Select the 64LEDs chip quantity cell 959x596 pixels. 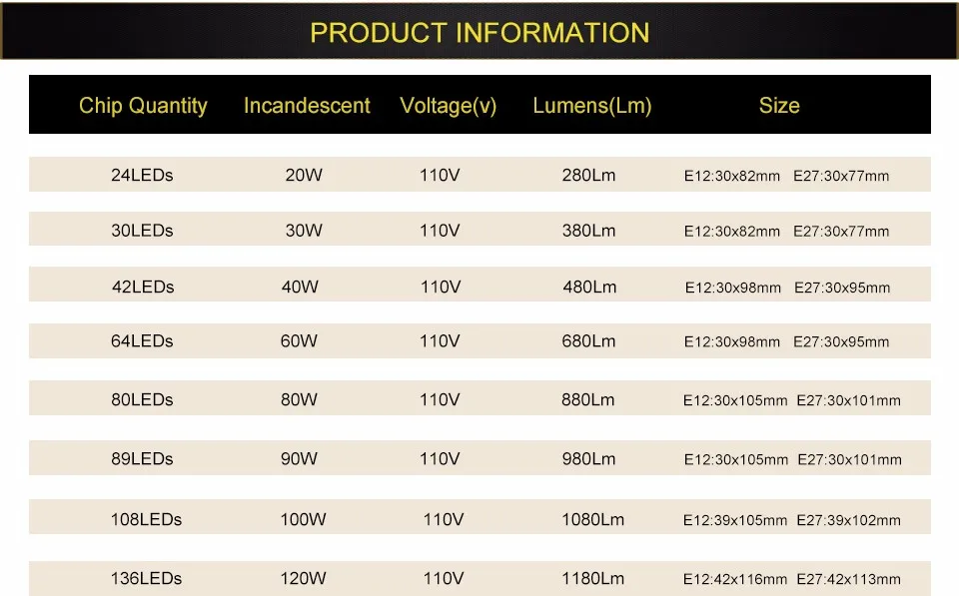pyautogui.click(x=142, y=341)
